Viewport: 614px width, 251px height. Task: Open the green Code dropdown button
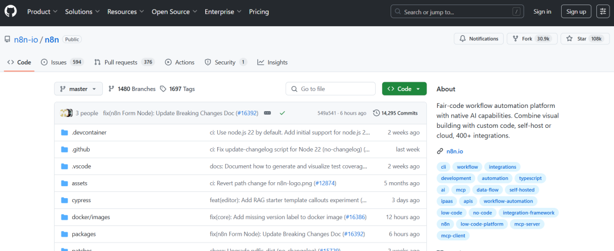coord(404,89)
